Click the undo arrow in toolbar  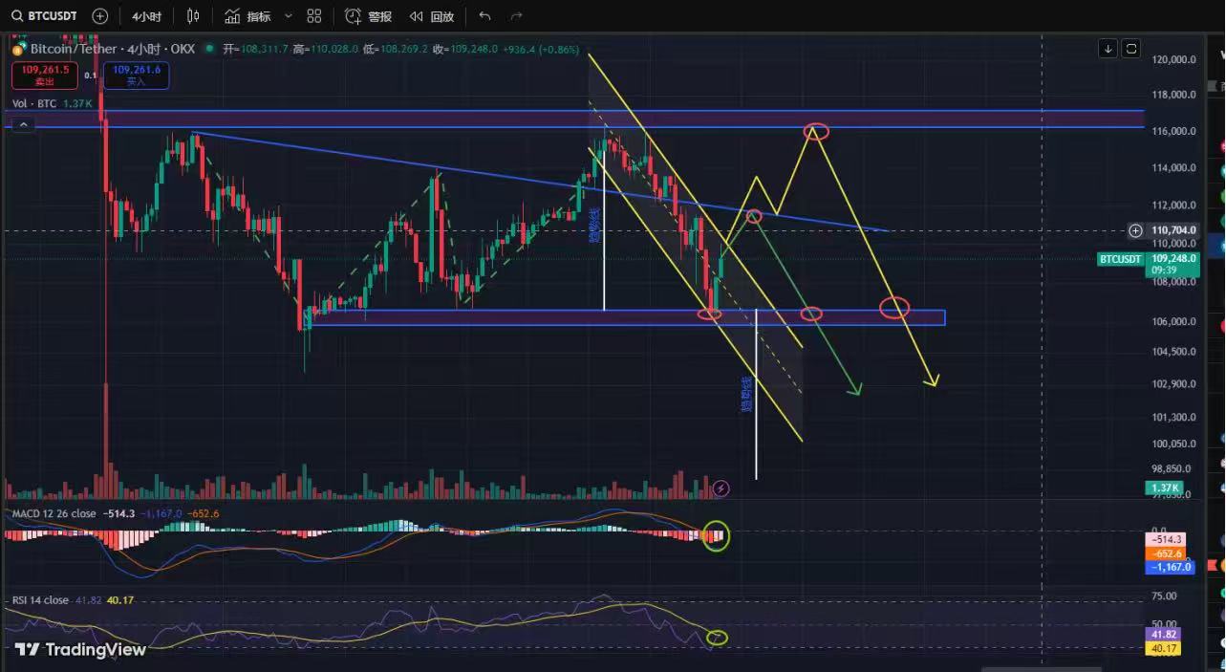coord(484,16)
